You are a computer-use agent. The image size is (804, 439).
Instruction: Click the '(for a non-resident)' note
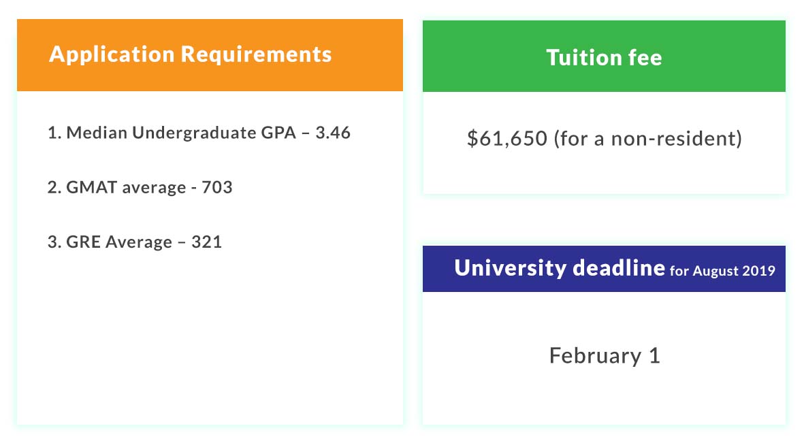[647, 138]
